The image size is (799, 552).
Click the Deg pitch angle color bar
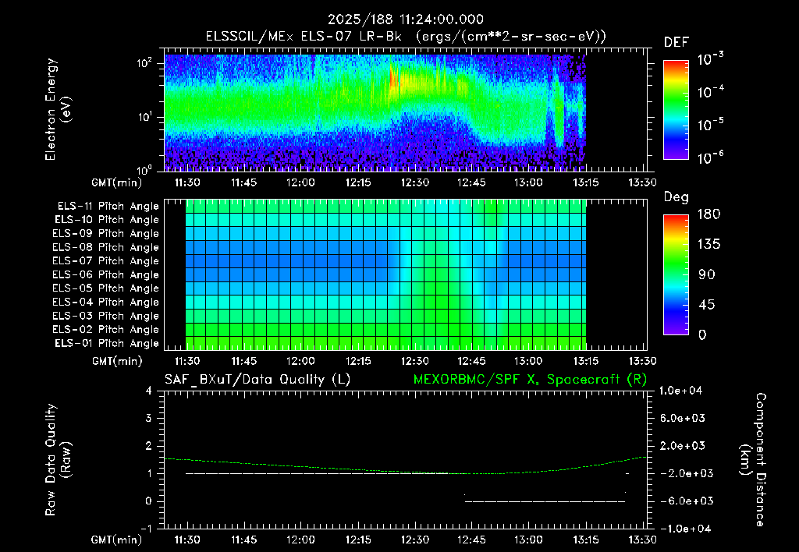(676, 274)
